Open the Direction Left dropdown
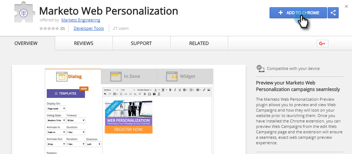Screen dimensions: 352x154 (x=94, y=144)
